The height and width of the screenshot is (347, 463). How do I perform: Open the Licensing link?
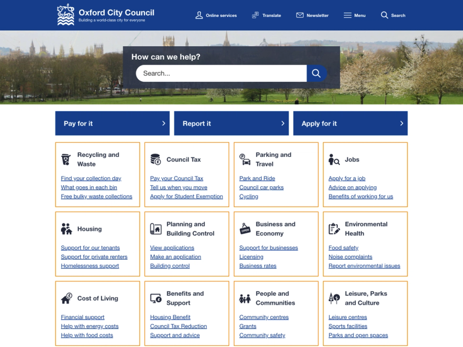point(251,257)
